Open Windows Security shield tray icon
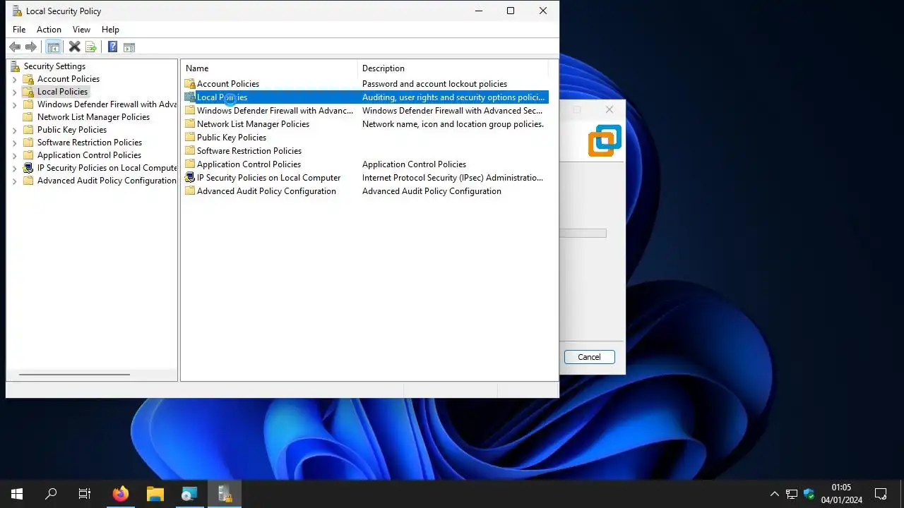Screen dimensions: 904x508 [809, 494]
